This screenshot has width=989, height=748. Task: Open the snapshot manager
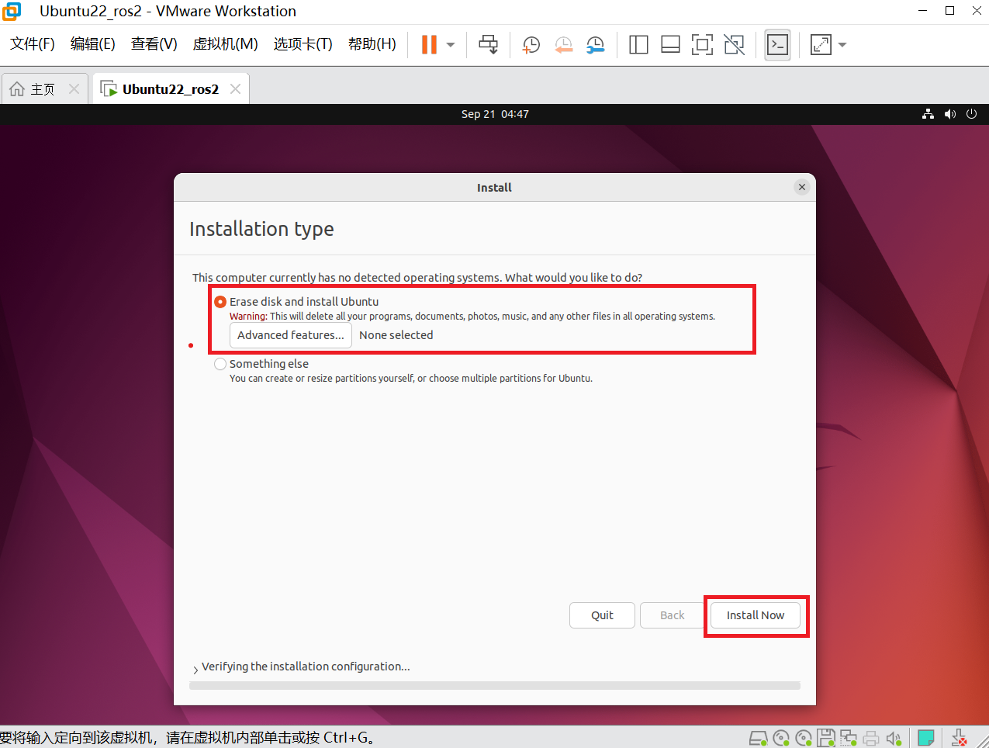point(596,44)
